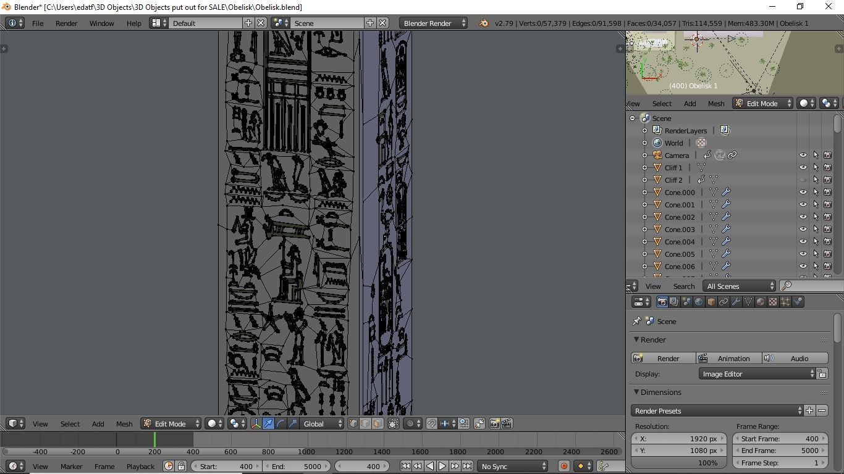Play animation forward in timeline
This screenshot has width=844, height=474.
(442, 466)
